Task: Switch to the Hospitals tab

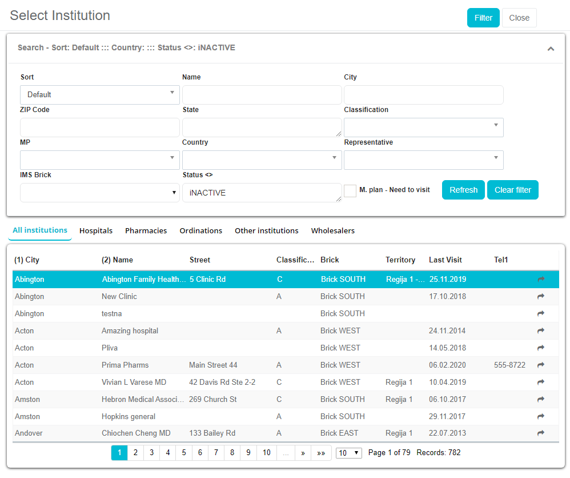Action: click(x=96, y=230)
